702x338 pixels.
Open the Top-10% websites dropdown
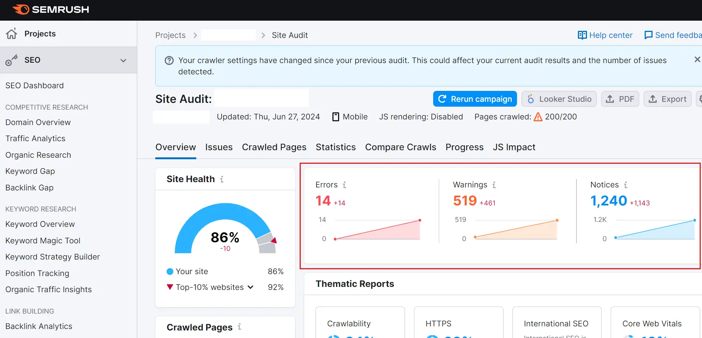[x=250, y=287]
